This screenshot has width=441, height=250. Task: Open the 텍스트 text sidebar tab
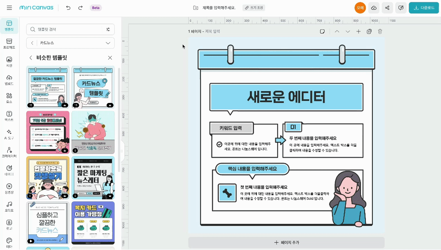[x=9, y=116]
